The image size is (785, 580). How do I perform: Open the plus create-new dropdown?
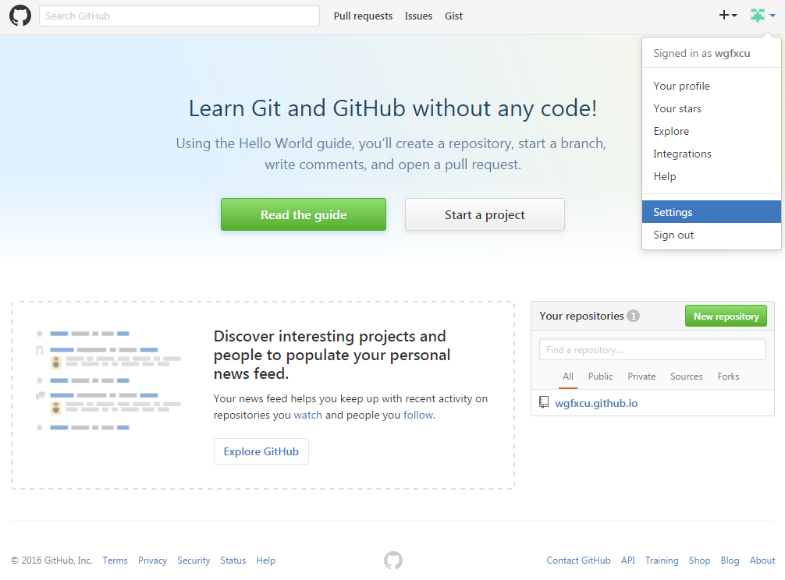[728, 16]
